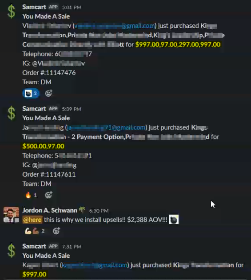Open Jordon A. Schwann's profile picture

pyautogui.click(x=11, y=215)
